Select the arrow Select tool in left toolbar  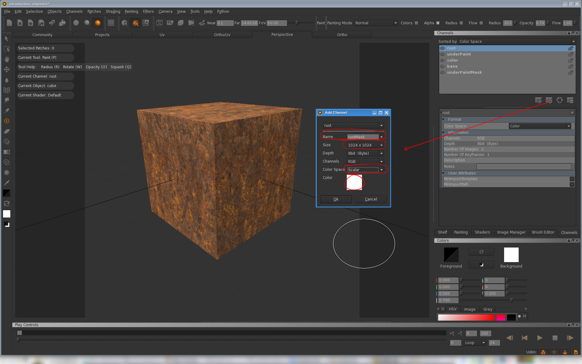click(7, 39)
